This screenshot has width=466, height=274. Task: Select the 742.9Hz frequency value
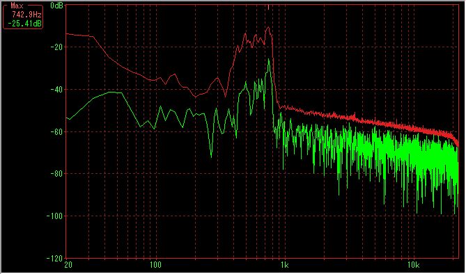pos(26,15)
